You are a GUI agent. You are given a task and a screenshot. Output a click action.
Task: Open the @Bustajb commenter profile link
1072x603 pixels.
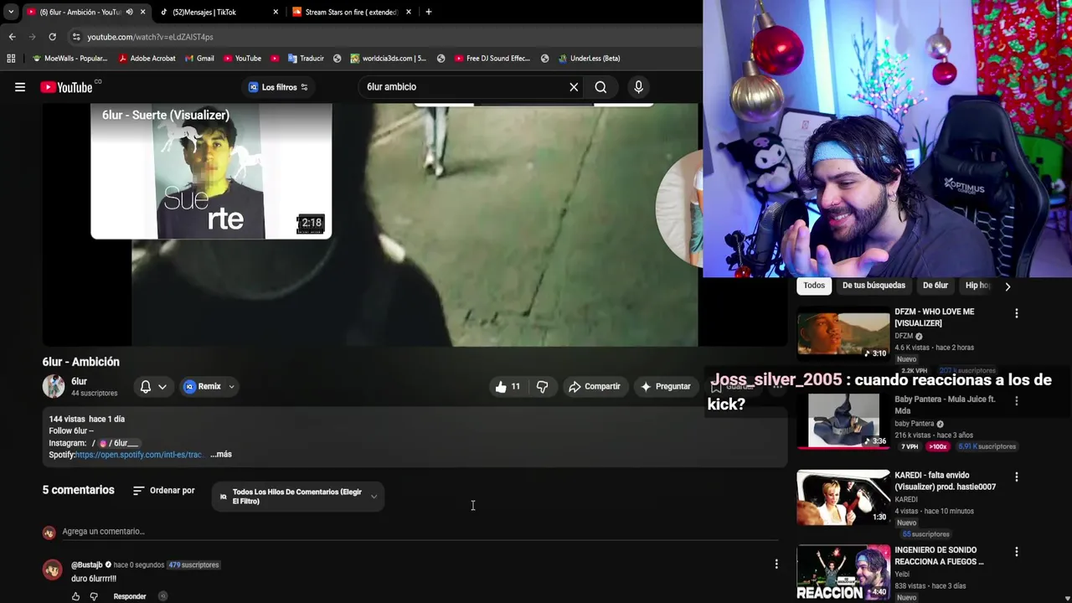(x=87, y=564)
